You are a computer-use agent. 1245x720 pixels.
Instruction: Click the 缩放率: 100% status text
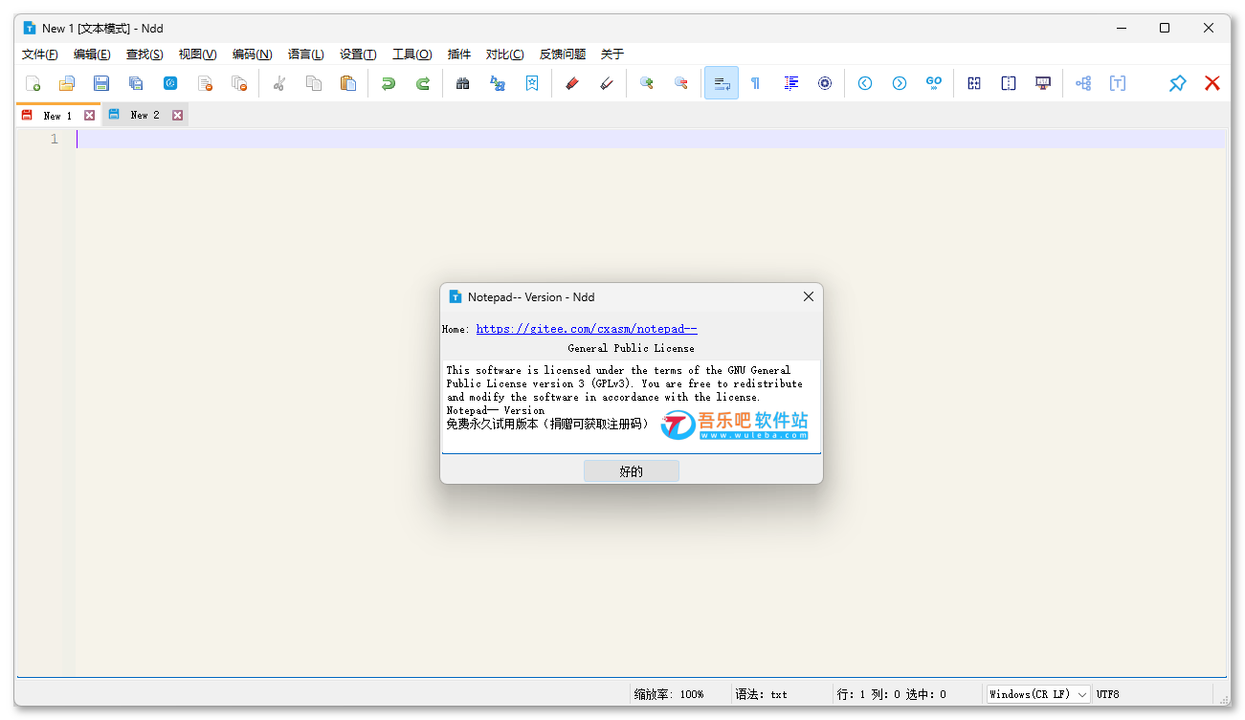[669, 694]
